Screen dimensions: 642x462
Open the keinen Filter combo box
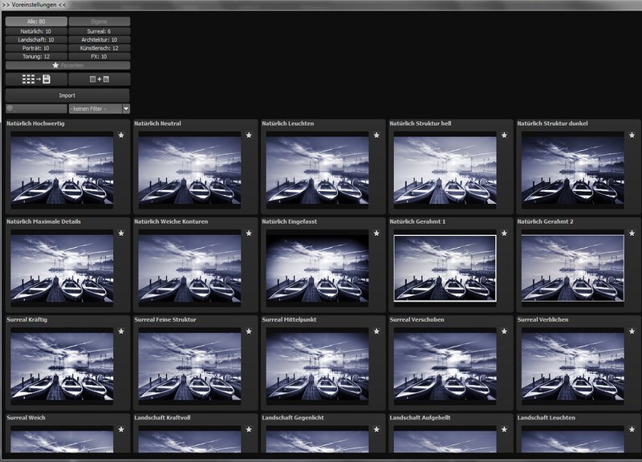point(100,109)
